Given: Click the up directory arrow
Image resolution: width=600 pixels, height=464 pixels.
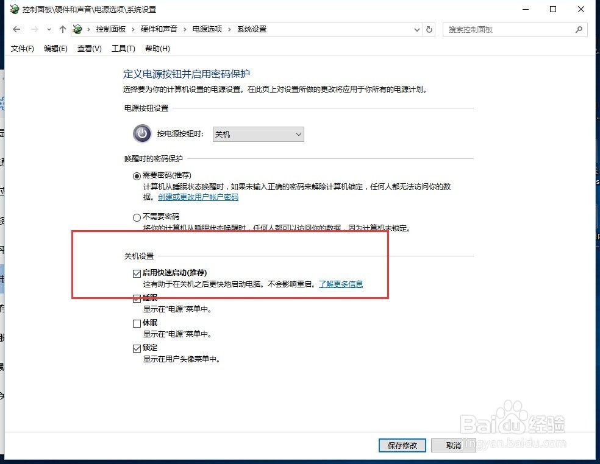Looking at the screenshot, I should point(62,29).
